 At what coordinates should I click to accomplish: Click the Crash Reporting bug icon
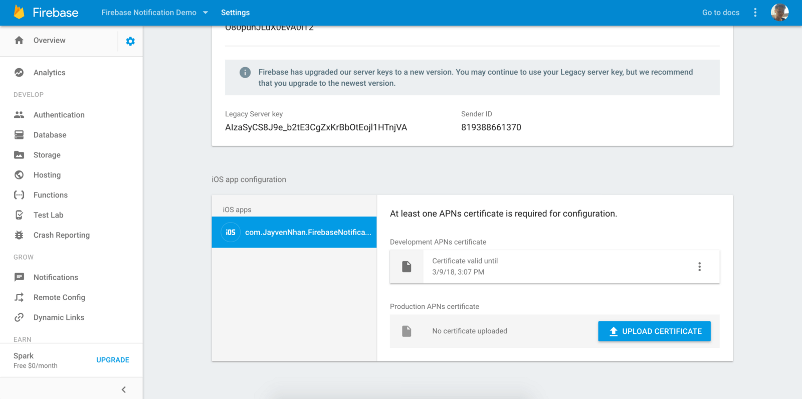click(x=19, y=235)
